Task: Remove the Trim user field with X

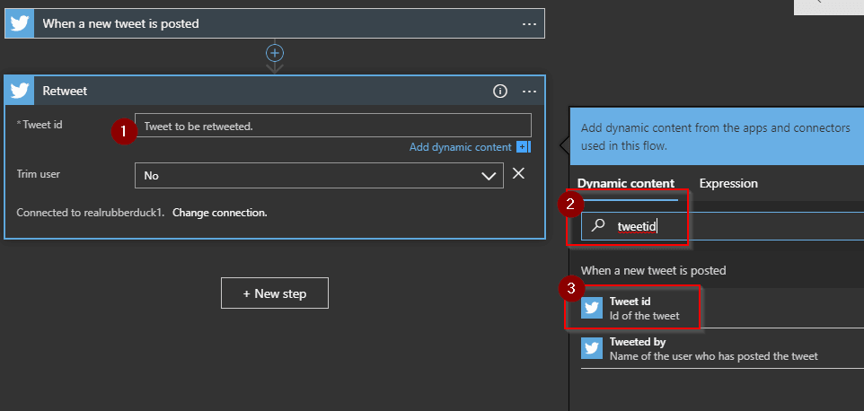Action: (518, 174)
